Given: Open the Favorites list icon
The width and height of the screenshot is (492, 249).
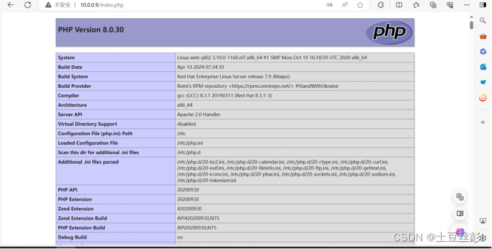Looking at the screenshot, I should (416, 5).
